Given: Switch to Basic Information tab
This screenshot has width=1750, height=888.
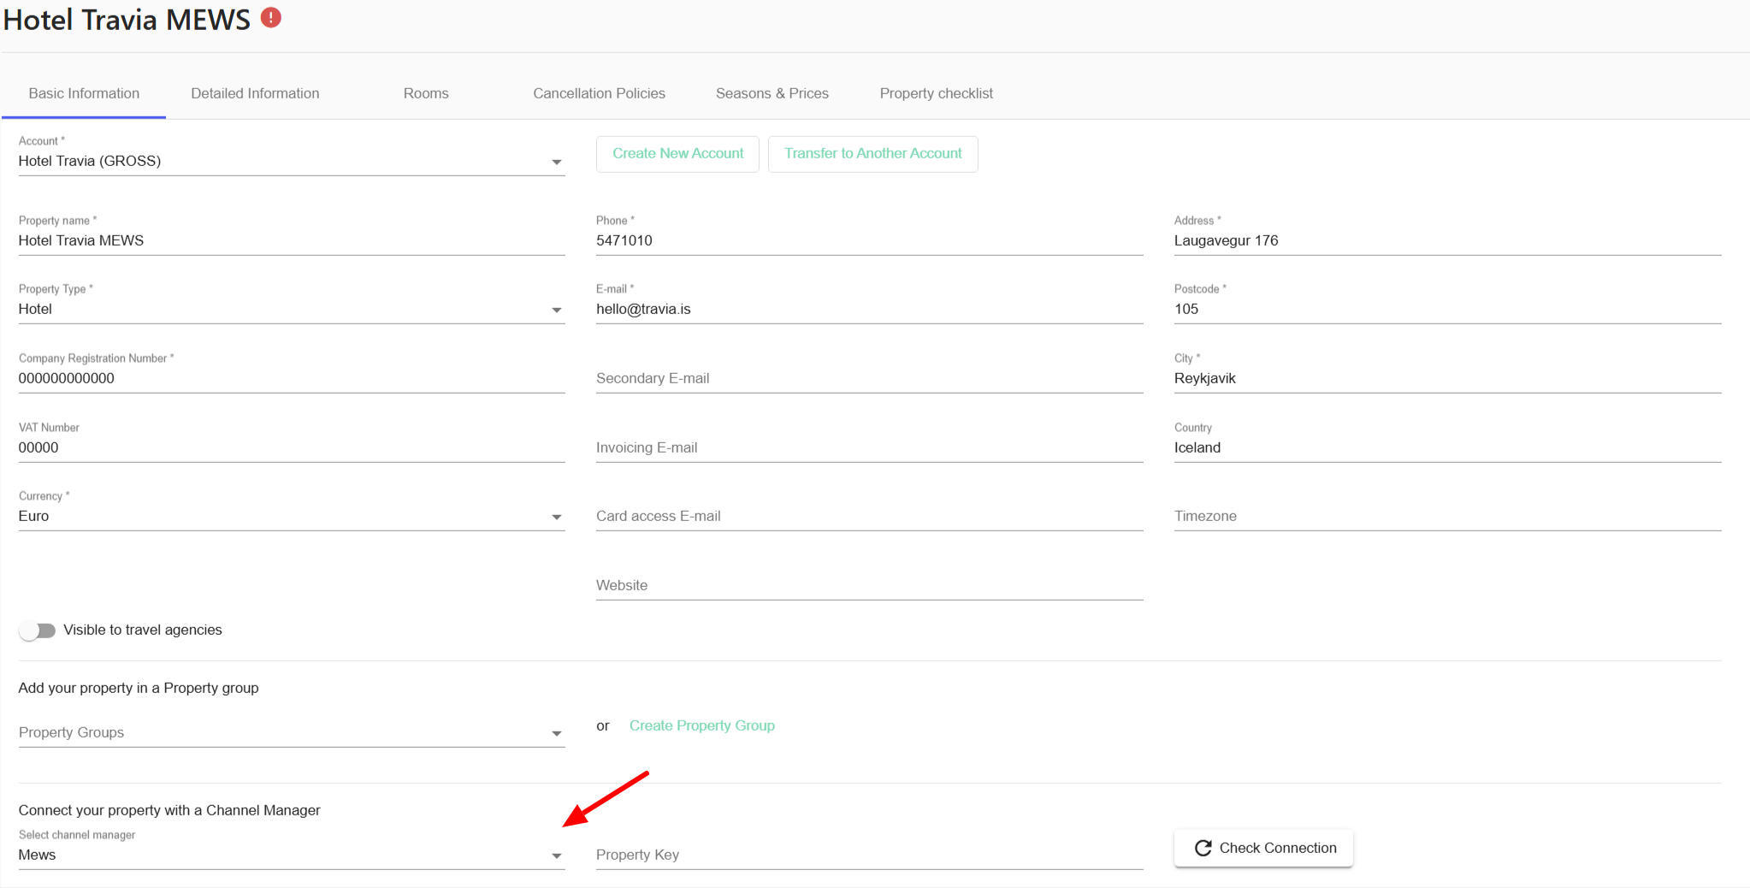Looking at the screenshot, I should tap(84, 93).
